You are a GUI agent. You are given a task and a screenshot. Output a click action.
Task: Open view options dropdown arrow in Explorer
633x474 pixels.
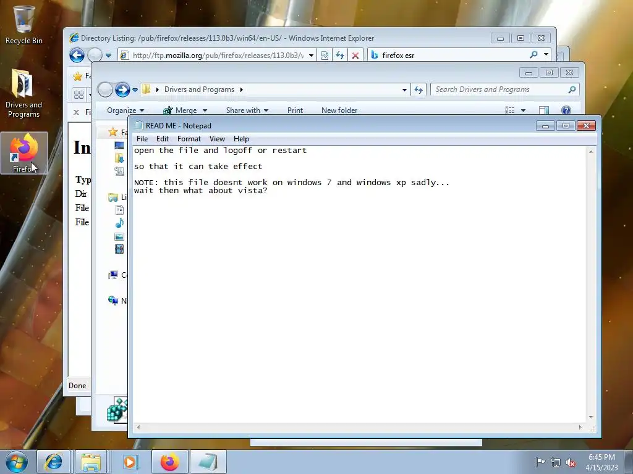pos(523,110)
